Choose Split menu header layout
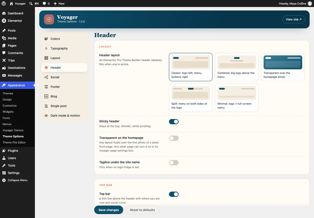Screen dimensions: 314x218 (x=191, y=98)
